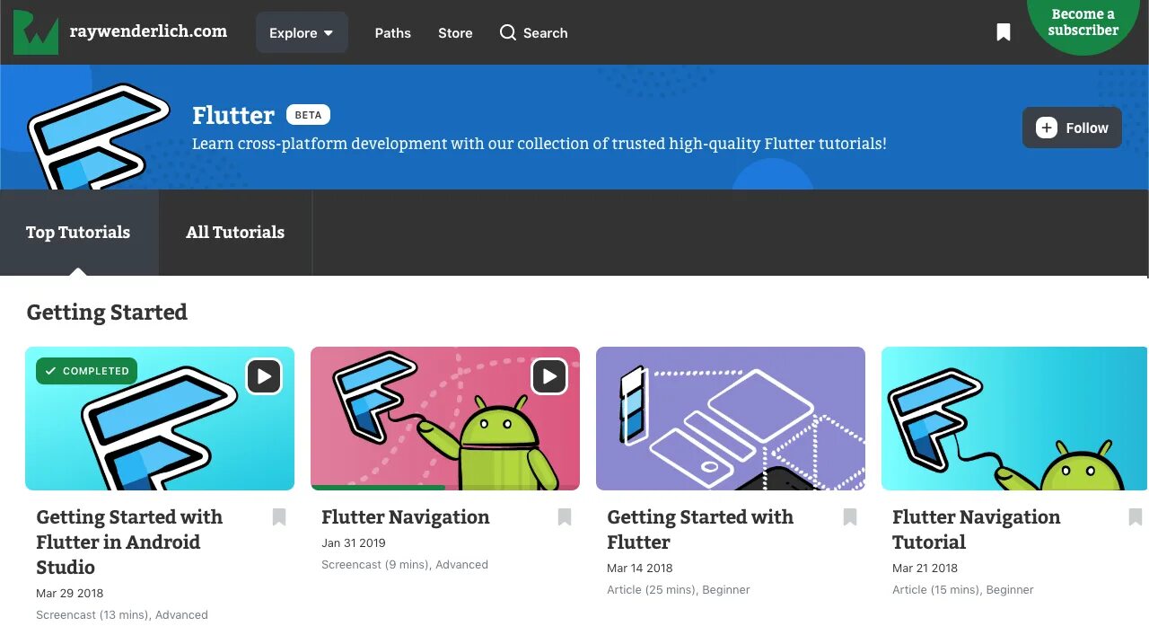Click the Mar 14 2018 date text
1149x635 pixels.
(x=640, y=569)
